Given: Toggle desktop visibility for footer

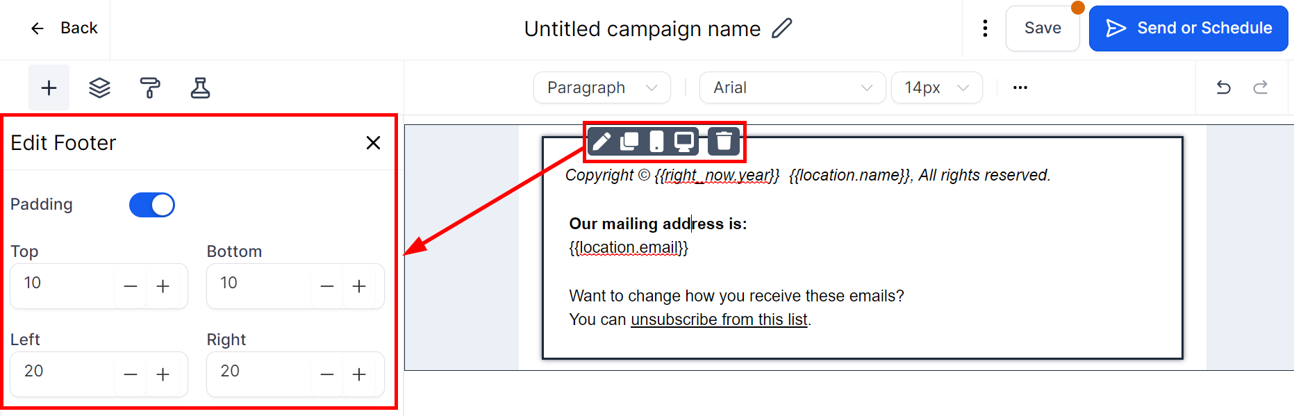Looking at the screenshot, I should 684,142.
